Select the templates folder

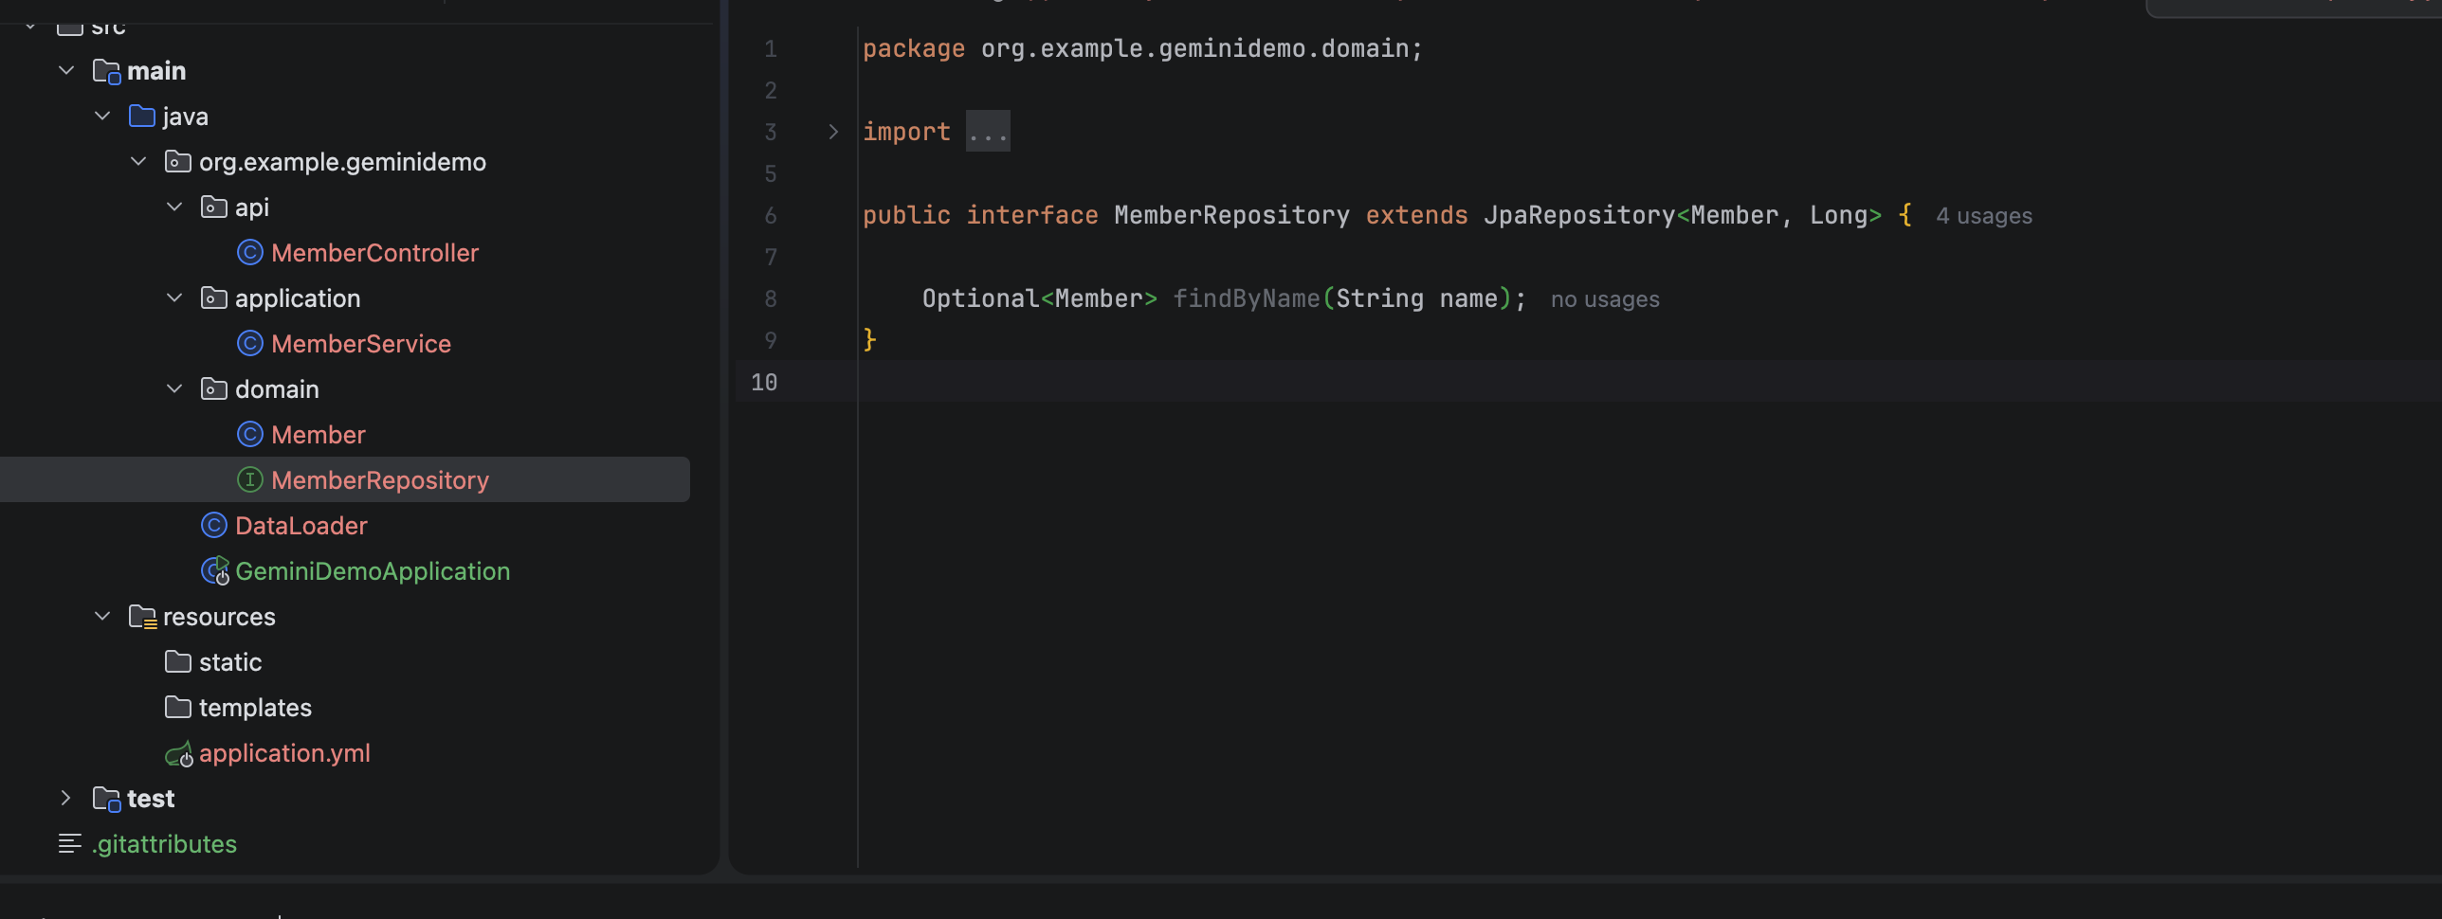[254, 708]
